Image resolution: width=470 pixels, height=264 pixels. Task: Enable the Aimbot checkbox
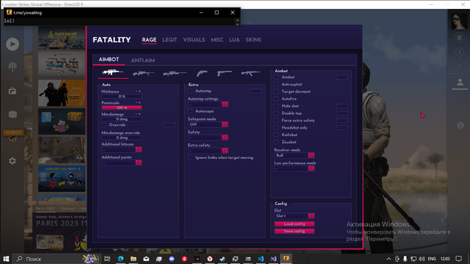[277, 77]
